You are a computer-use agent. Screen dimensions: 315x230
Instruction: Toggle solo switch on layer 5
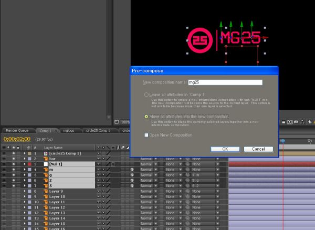[14, 186]
